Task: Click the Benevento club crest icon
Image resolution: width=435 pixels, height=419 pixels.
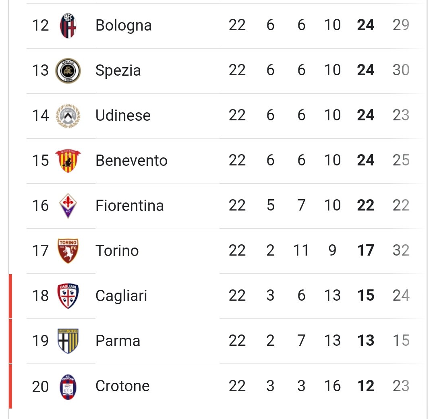Action: 68,161
